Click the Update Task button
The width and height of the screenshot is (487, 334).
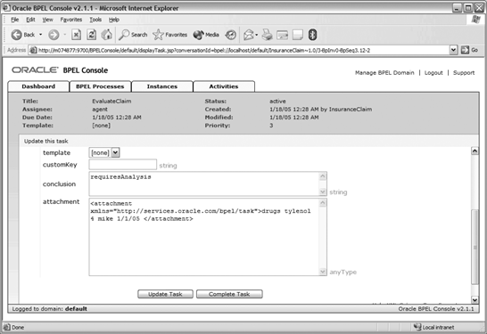pyautogui.click(x=165, y=294)
